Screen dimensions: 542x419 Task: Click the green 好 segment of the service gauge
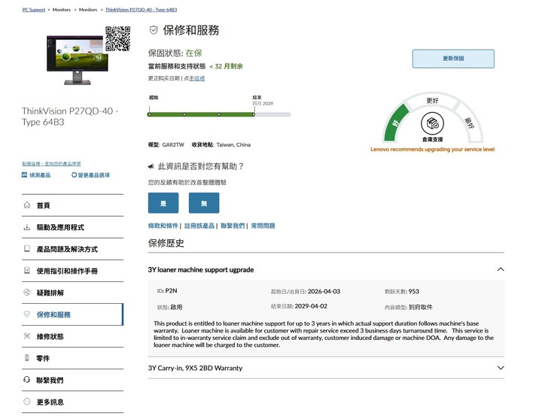click(x=396, y=123)
